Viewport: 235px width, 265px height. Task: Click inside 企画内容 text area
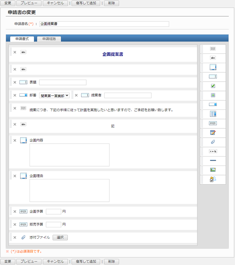tap(69, 155)
